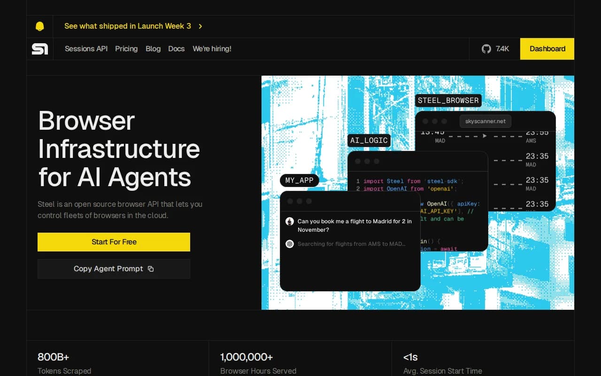Click the GitHub octocat icon
The width and height of the screenshot is (601, 376).
coord(486,49)
